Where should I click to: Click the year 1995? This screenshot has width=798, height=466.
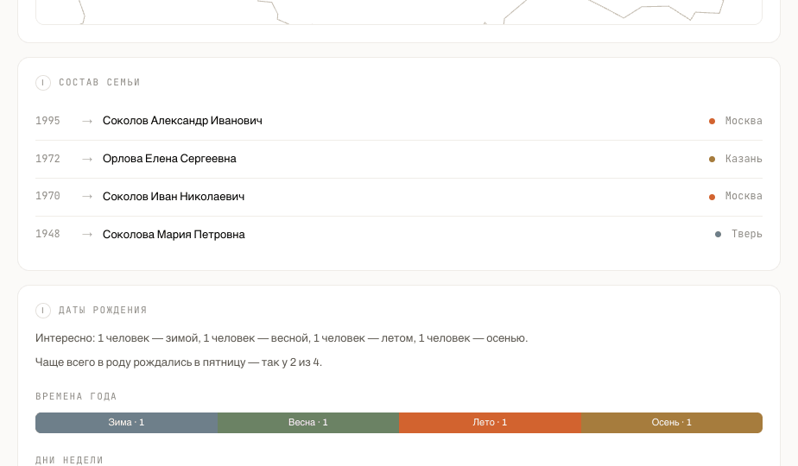click(47, 121)
